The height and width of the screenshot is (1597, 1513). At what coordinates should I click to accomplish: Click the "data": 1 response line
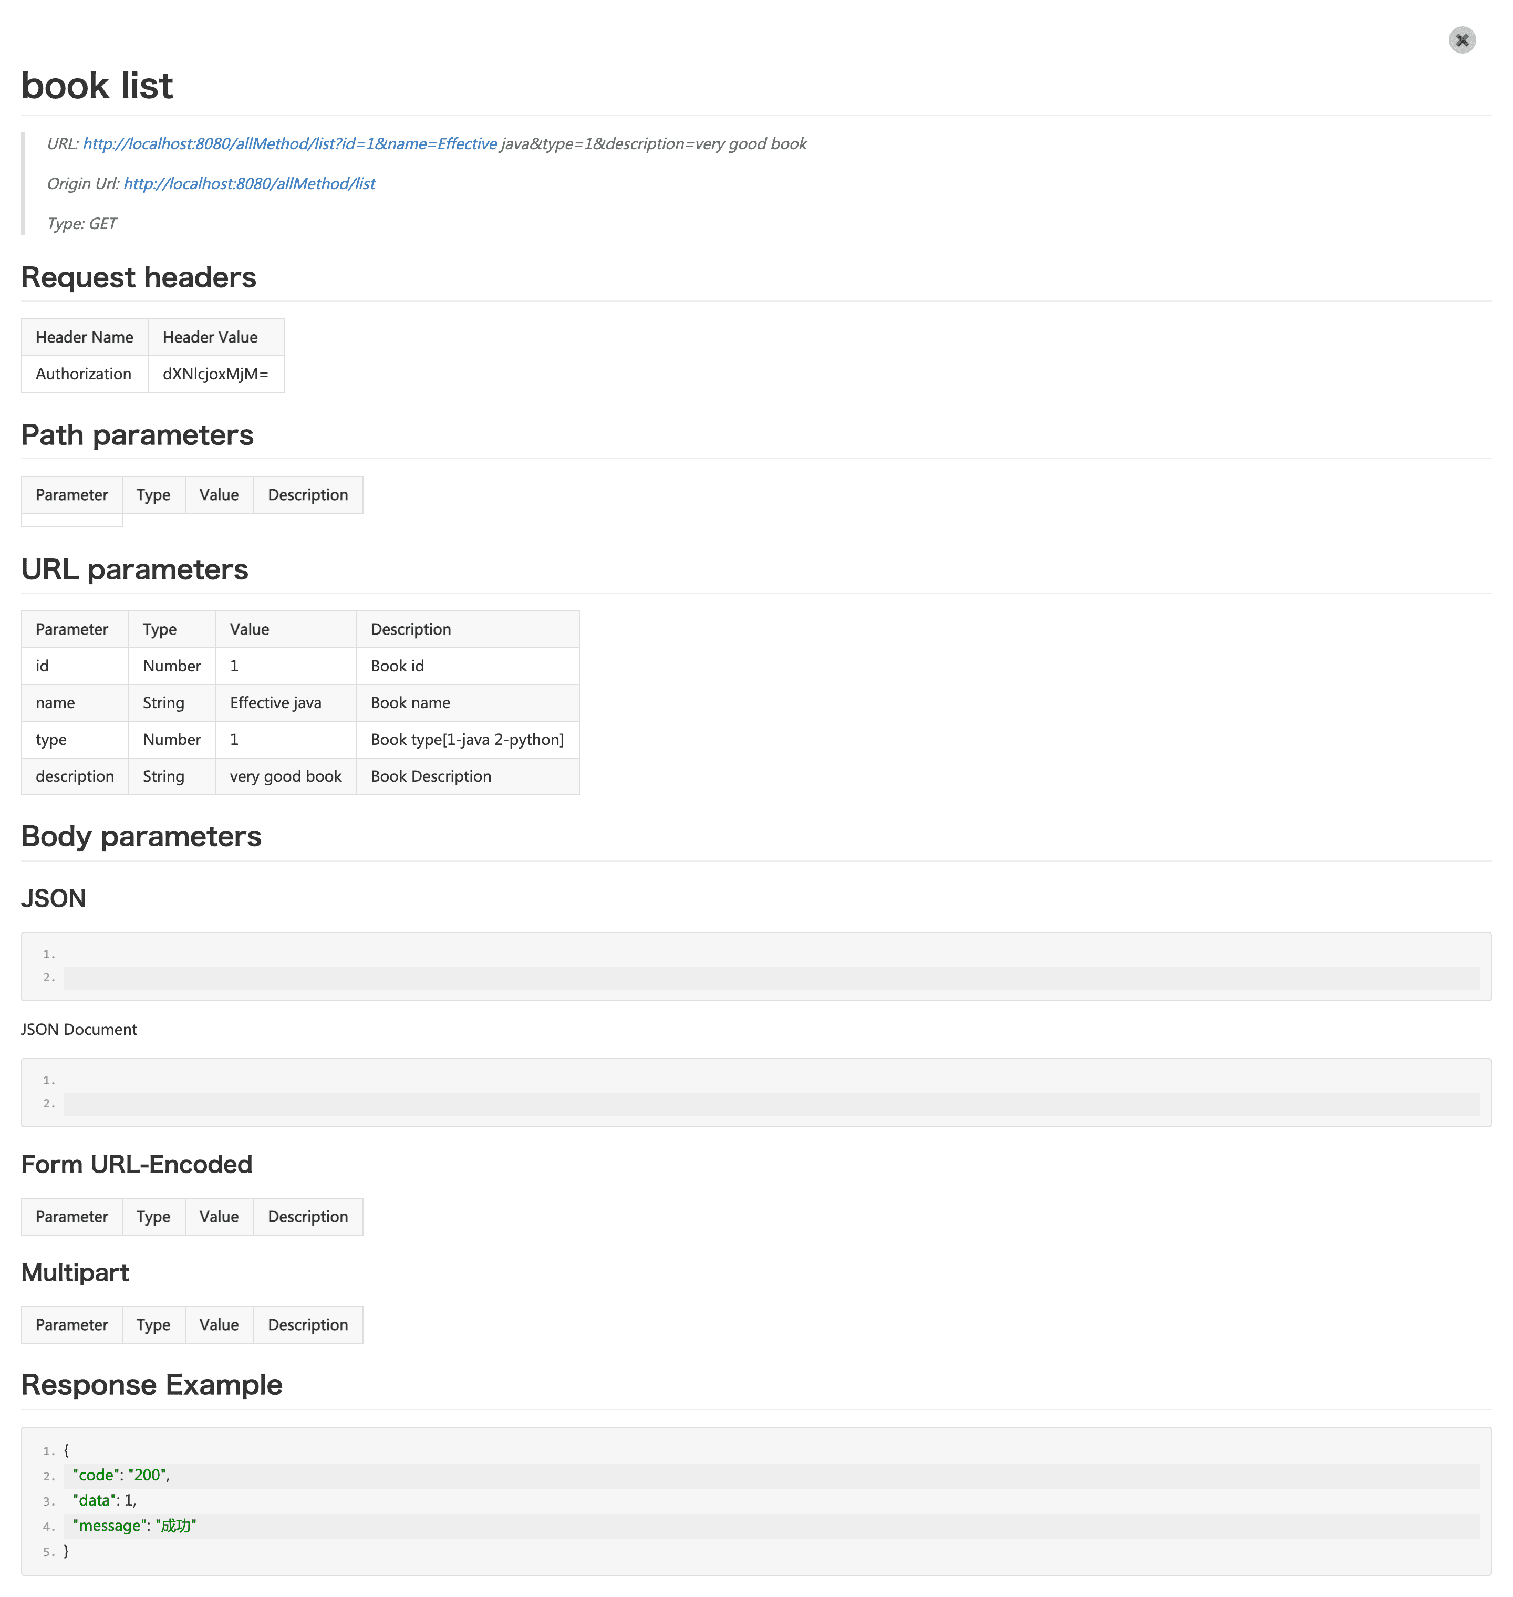click(x=105, y=1500)
